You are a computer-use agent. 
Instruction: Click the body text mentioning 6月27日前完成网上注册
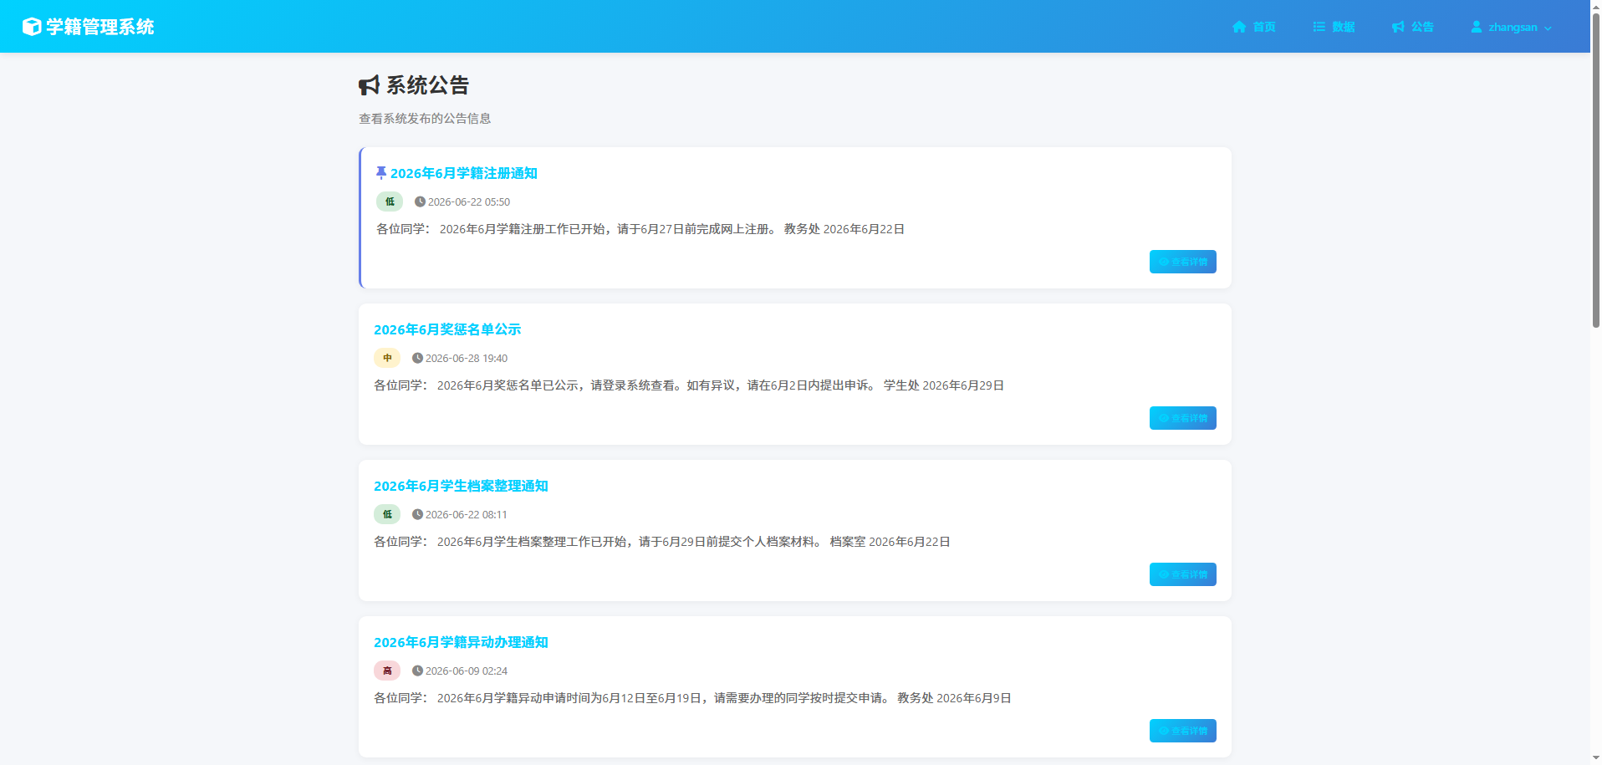click(640, 229)
